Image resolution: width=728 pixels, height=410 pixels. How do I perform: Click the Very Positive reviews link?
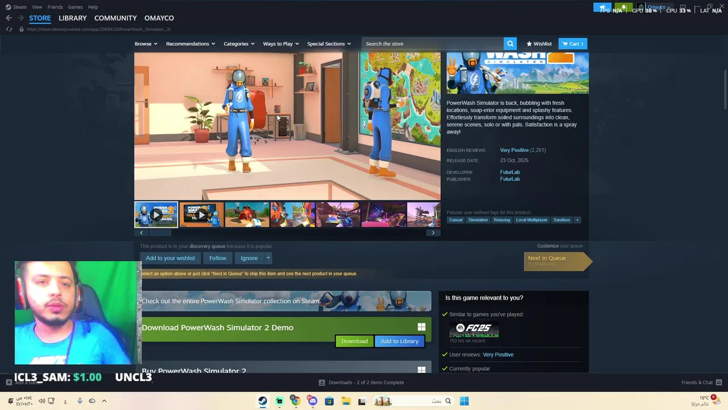coord(514,150)
